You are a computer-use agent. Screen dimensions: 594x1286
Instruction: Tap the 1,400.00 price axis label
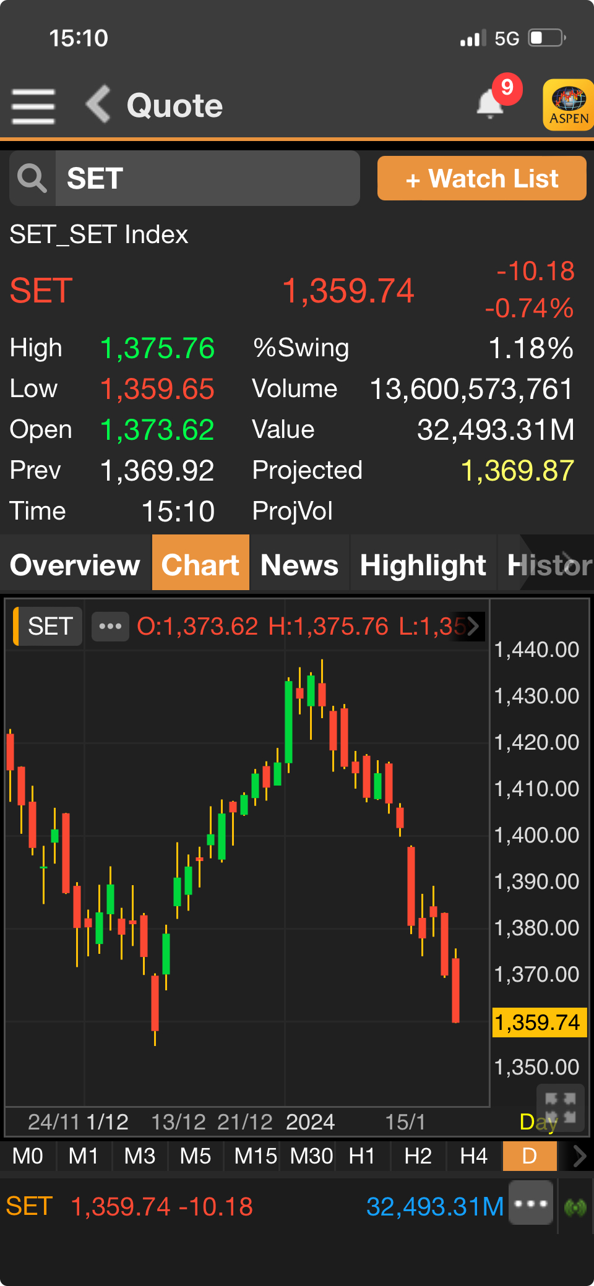click(536, 835)
